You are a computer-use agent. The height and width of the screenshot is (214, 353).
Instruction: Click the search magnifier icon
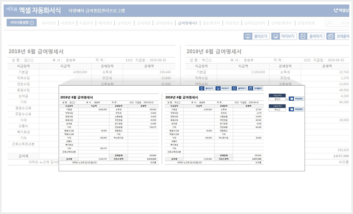[329, 23]
